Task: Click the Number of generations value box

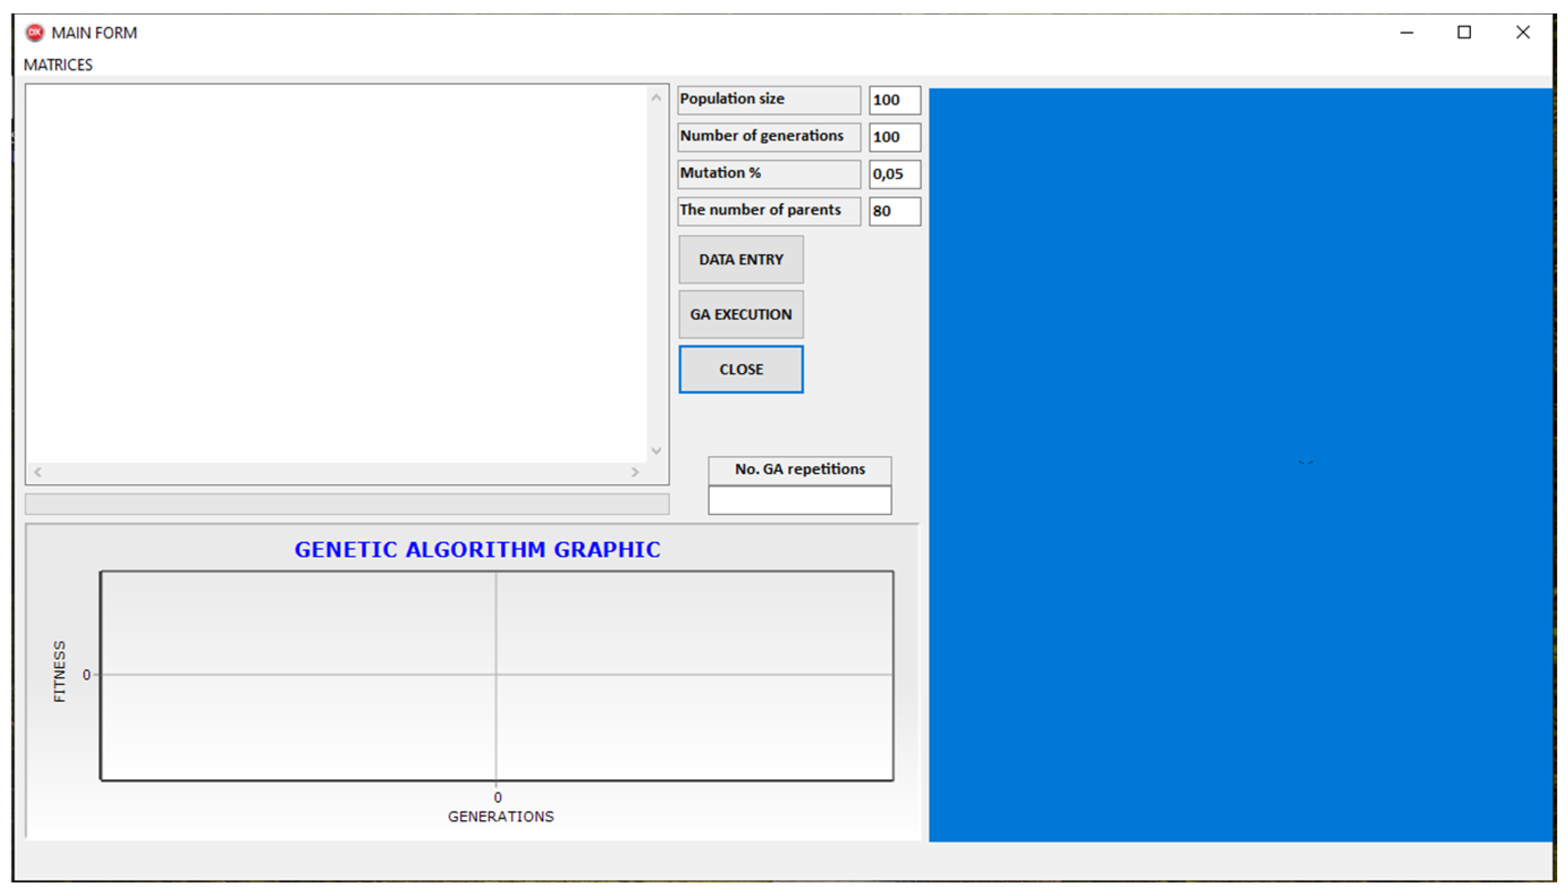Action: [894, 137]
